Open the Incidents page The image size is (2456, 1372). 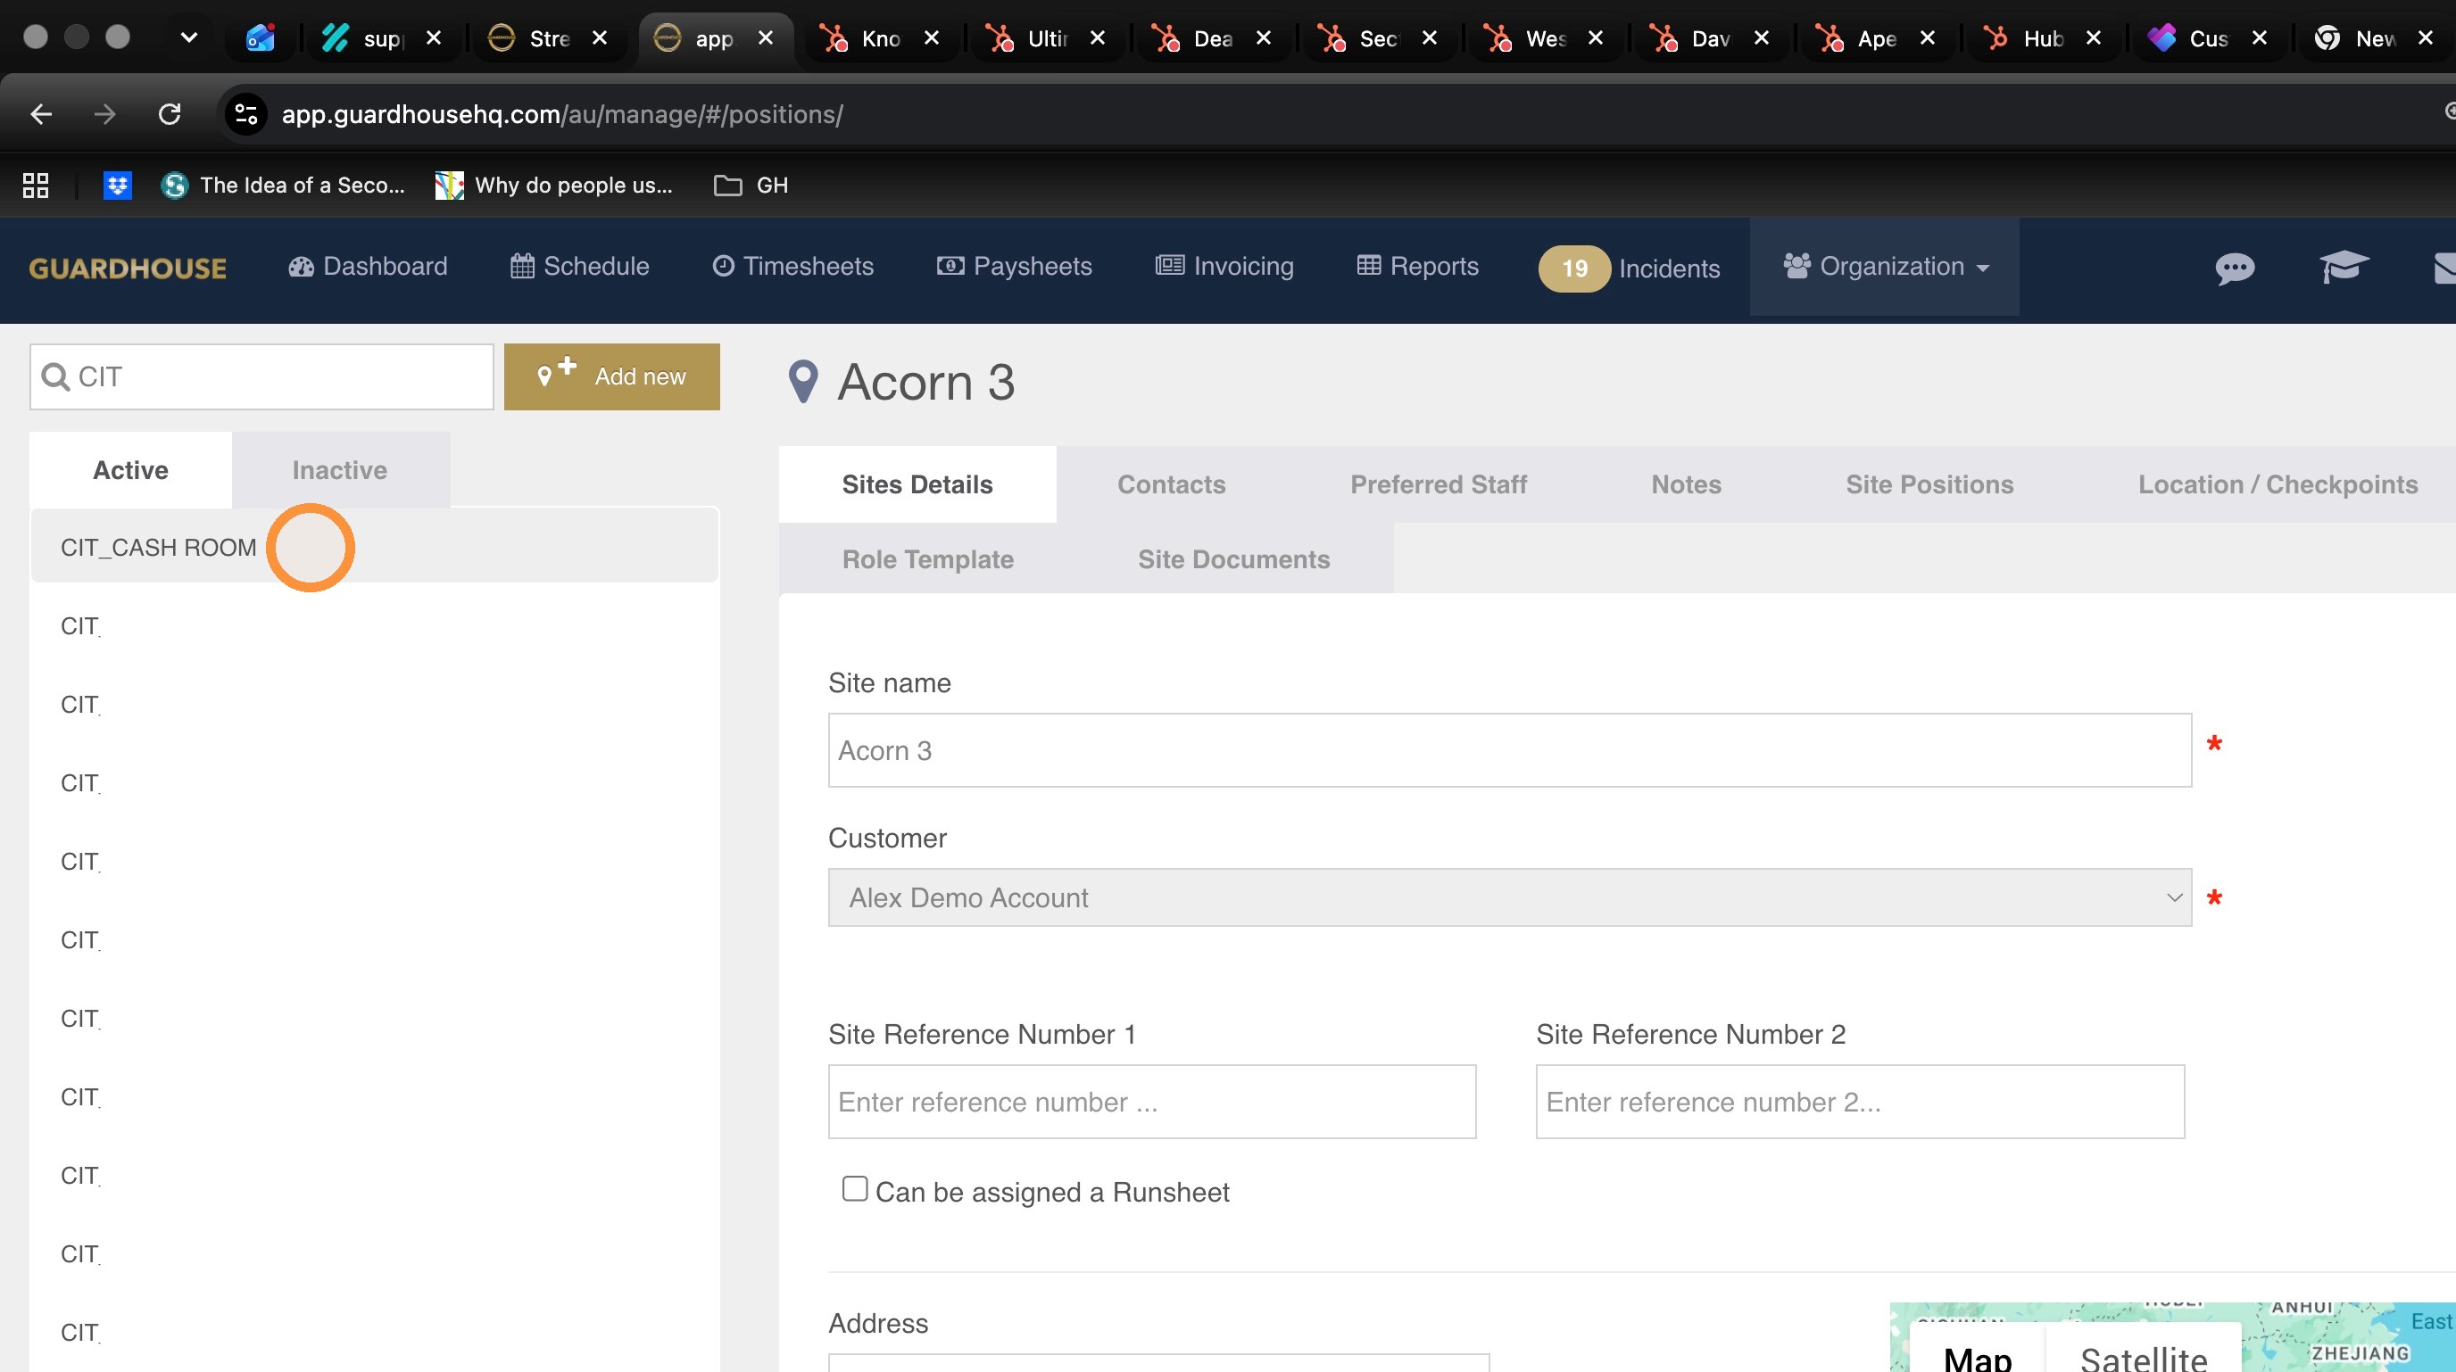tap(1670, 269)
